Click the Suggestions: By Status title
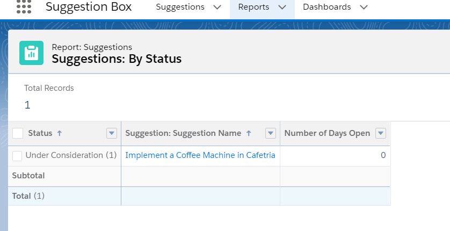The image size is (450, 231). tap(117, 59)
